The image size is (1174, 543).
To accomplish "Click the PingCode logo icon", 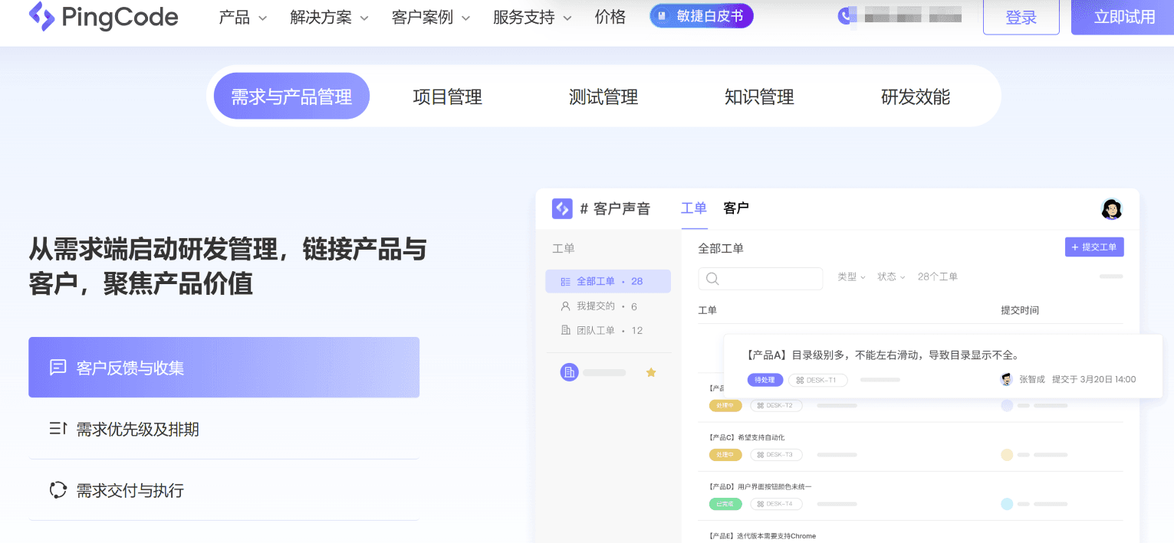I will tap(41, 16).
